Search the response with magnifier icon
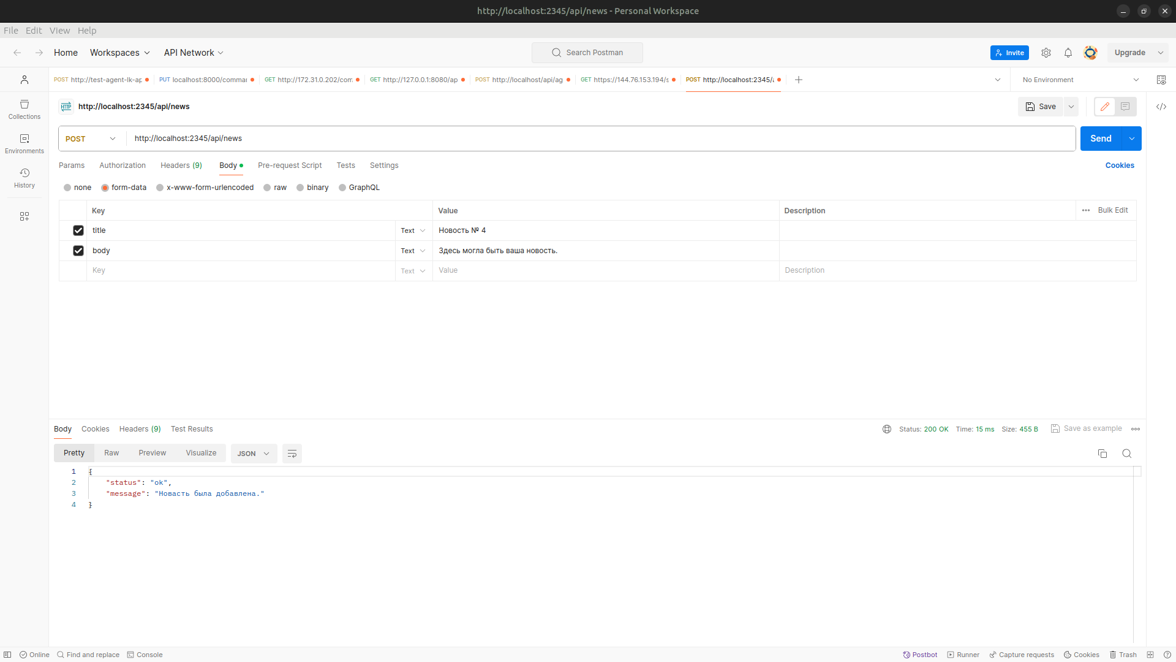Viewport: 1176px width, 662px height. pyautogui.click(x=1126, y=454)
